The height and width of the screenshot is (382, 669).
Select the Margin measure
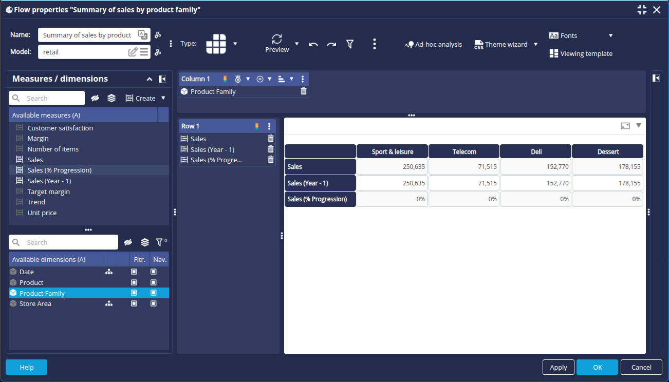pyautogui.click(x=38, y=139)
